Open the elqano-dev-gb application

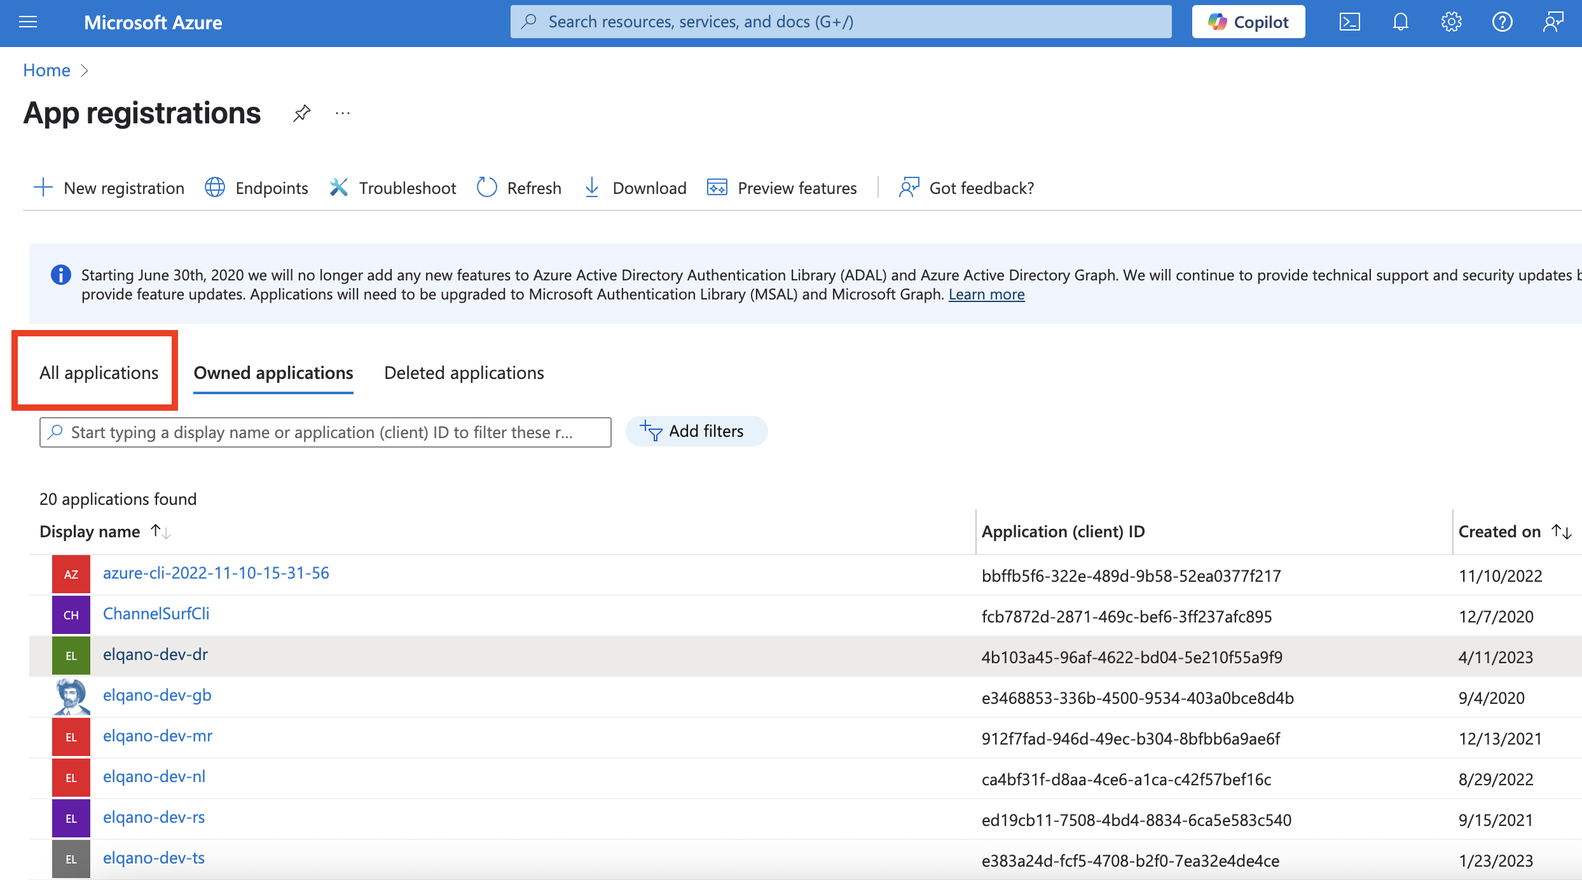tap(157, 695)
